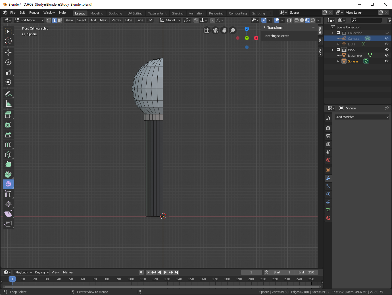Select the Move tool in toolbar
Screen dimensions: 392x295
(x=8, y=52)
